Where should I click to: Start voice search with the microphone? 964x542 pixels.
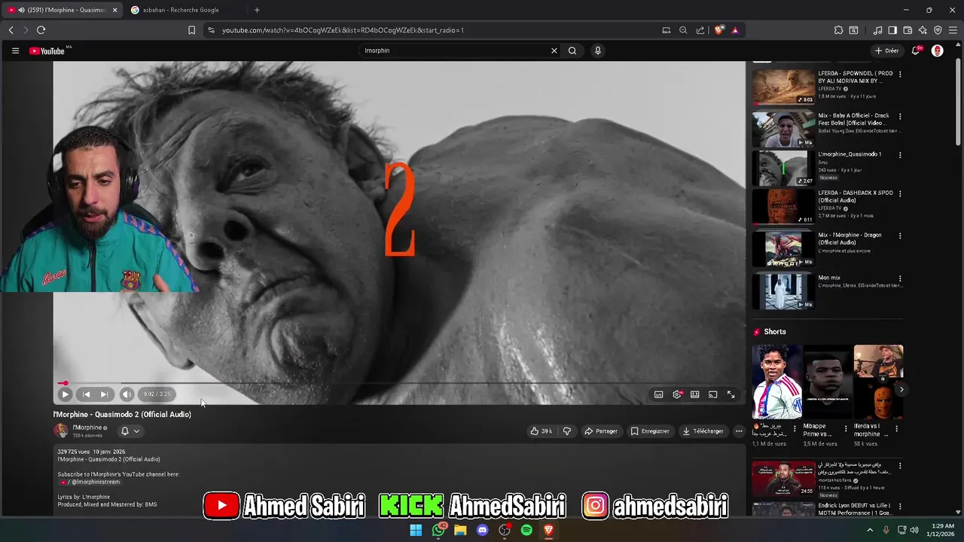[x=598, y=50]
